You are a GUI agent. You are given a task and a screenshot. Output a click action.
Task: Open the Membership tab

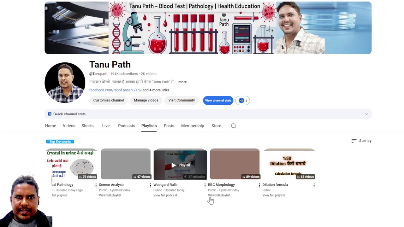pos(193,126)
